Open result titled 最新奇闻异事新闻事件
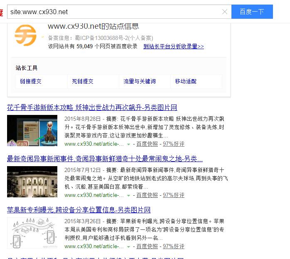 [x=105, y=159]
